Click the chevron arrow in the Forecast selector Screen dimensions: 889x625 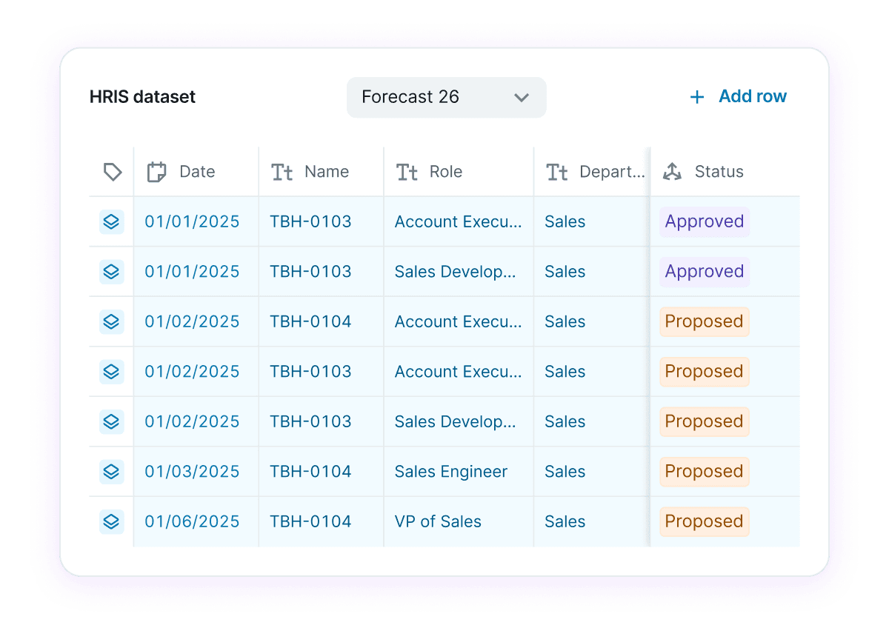tap(521, 97)
